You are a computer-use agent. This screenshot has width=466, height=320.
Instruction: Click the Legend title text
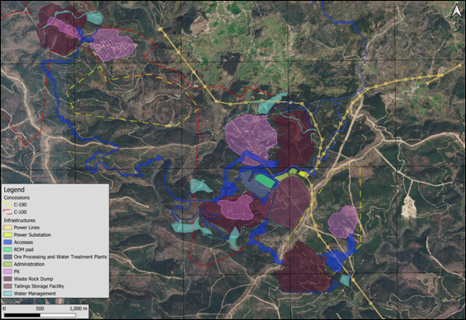pos(14,190)
